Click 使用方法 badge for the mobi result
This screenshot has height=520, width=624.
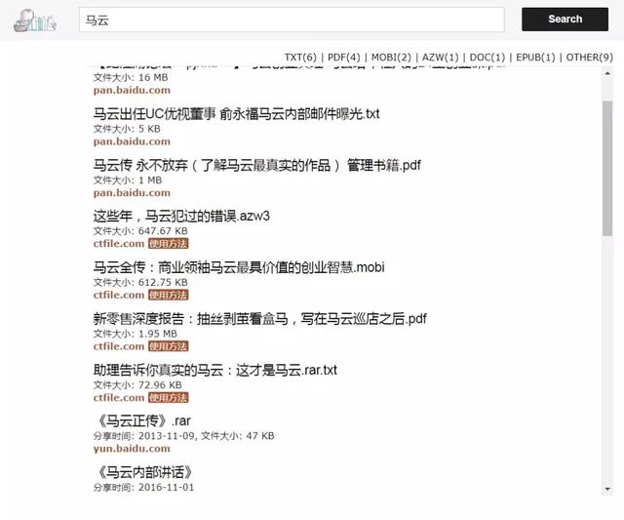169,295
